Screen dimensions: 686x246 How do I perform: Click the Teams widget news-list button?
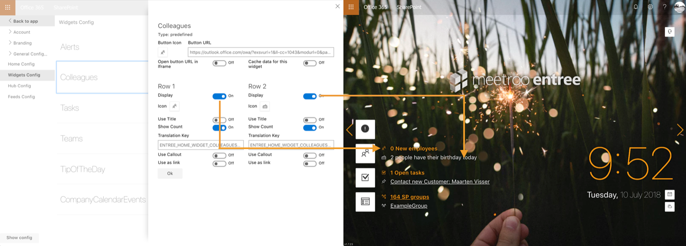pos(365,202)
